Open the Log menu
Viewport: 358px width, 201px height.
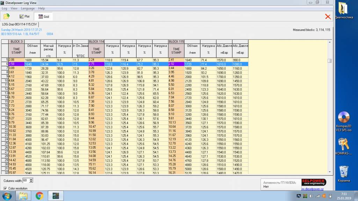click(5, 8)
